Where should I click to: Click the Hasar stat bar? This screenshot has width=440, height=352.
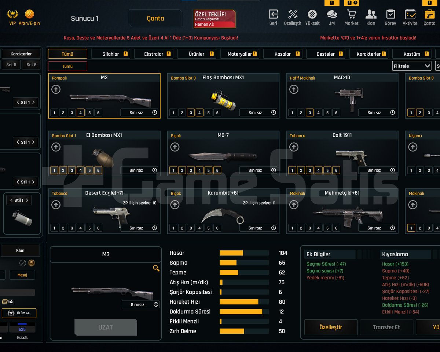click(x=244, y=253)
